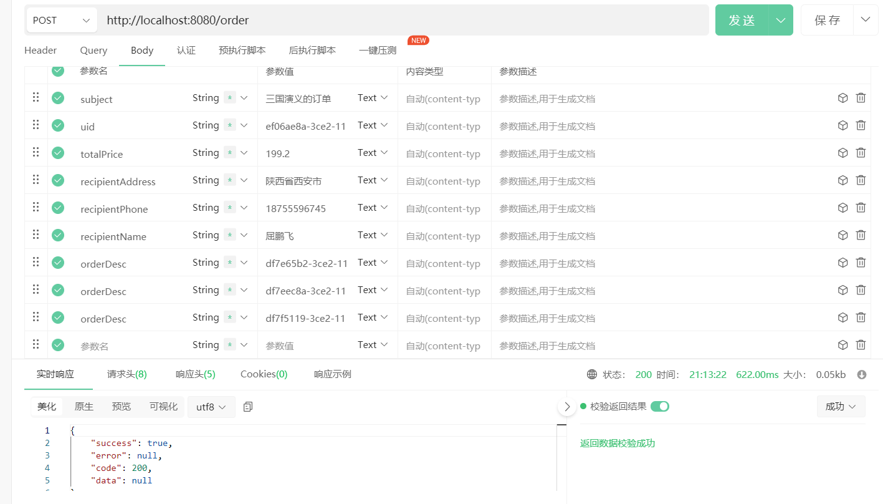The width and height of the screenshot is (883, 504).
Task: Collapse the validation panel with arrow button
Action: (566, 407)
